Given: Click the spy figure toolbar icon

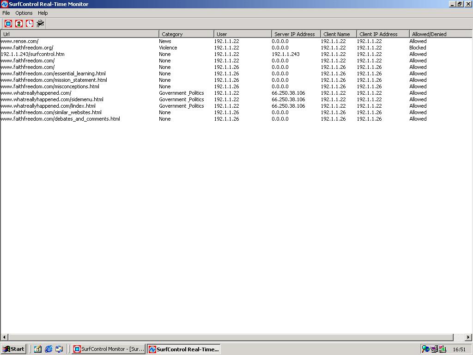Looking at the screenshot, I should pyautogui.click(x=40, y=24).
